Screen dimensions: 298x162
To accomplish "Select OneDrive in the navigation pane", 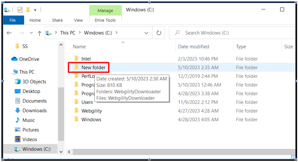I will pos(29,59).
